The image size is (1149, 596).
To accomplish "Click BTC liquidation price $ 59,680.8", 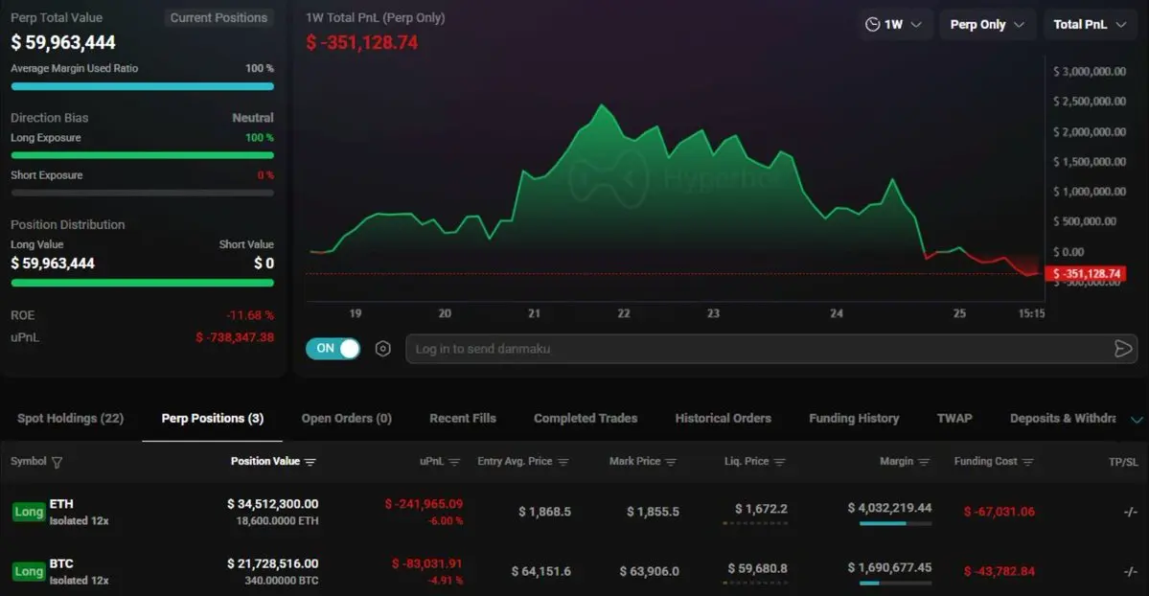I will (757, 568).
